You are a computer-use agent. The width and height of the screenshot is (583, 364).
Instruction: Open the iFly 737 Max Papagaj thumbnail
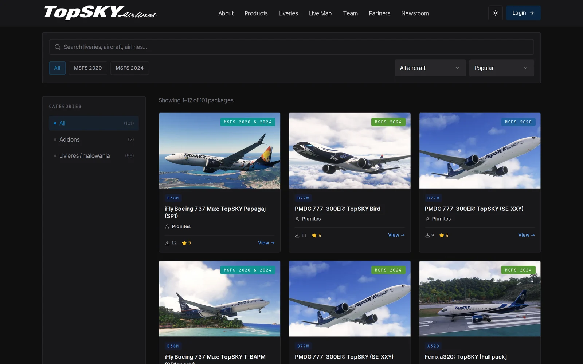(220, 151)
